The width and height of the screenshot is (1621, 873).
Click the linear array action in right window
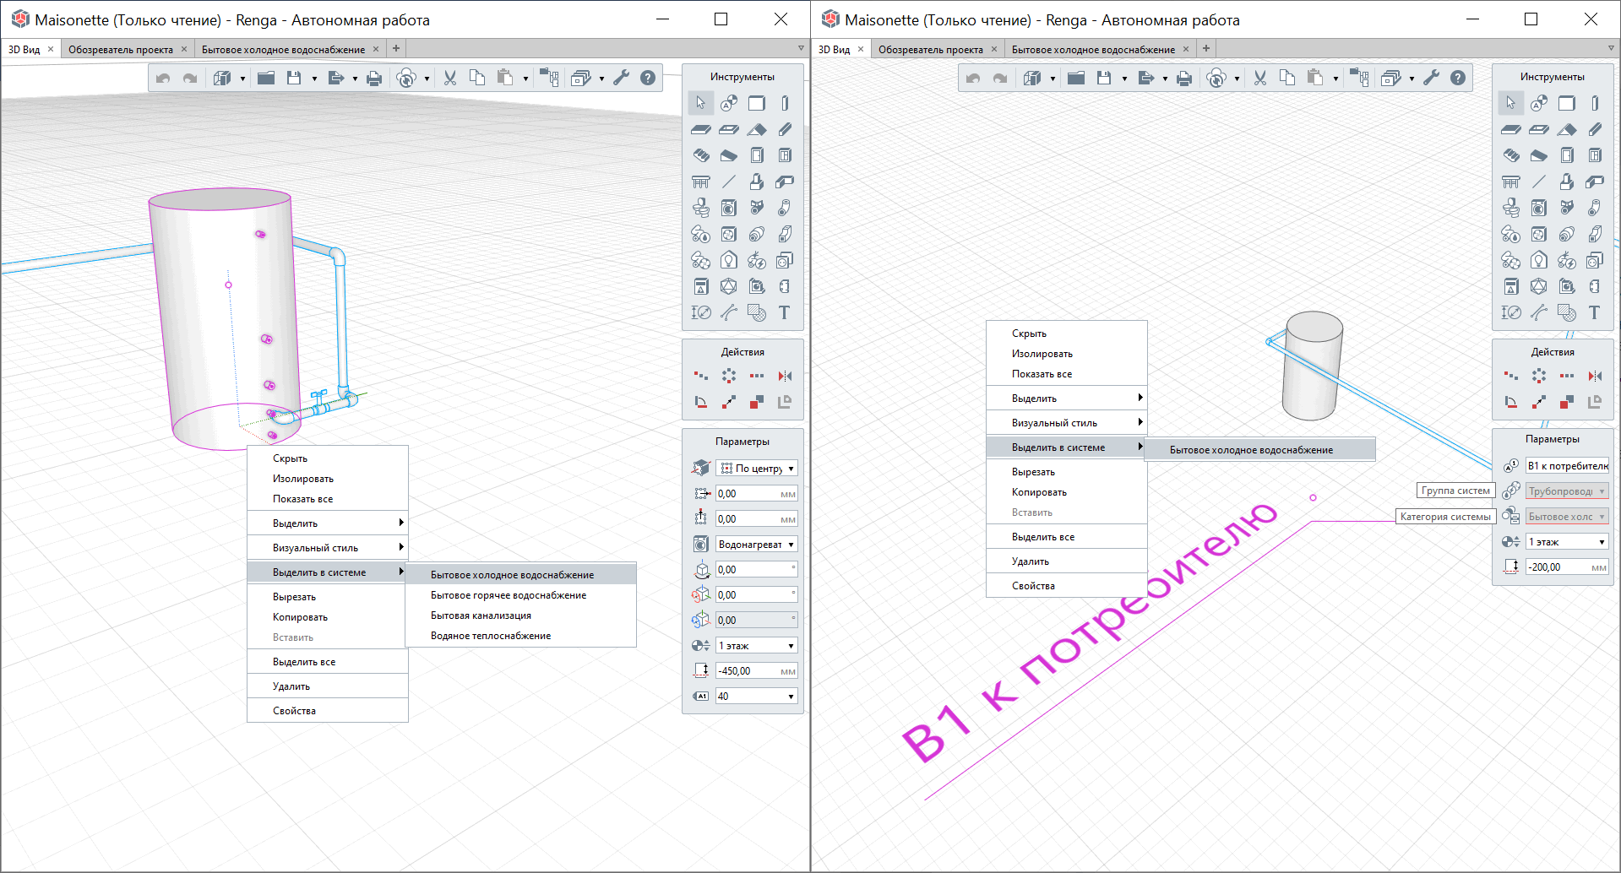coord(1567,376)
